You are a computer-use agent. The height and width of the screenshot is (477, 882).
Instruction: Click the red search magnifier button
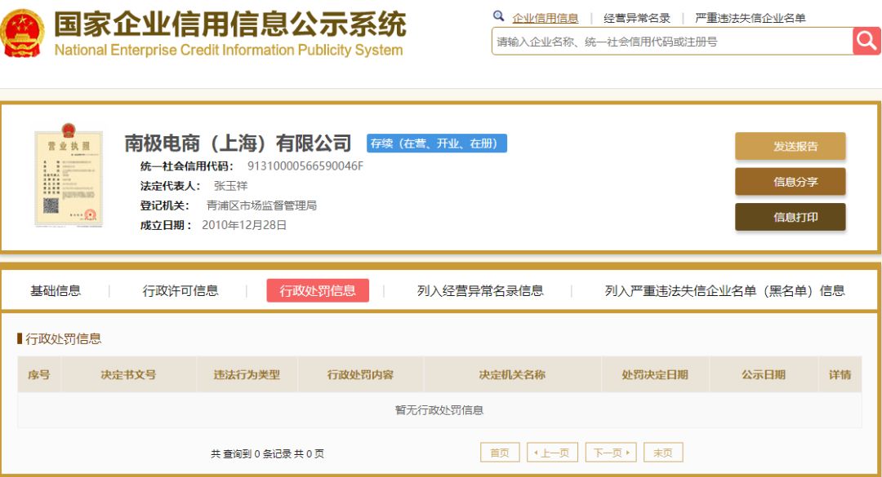(866, 41)
